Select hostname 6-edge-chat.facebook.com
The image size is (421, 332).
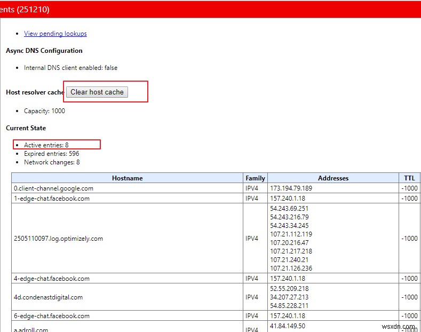point(52,316)
